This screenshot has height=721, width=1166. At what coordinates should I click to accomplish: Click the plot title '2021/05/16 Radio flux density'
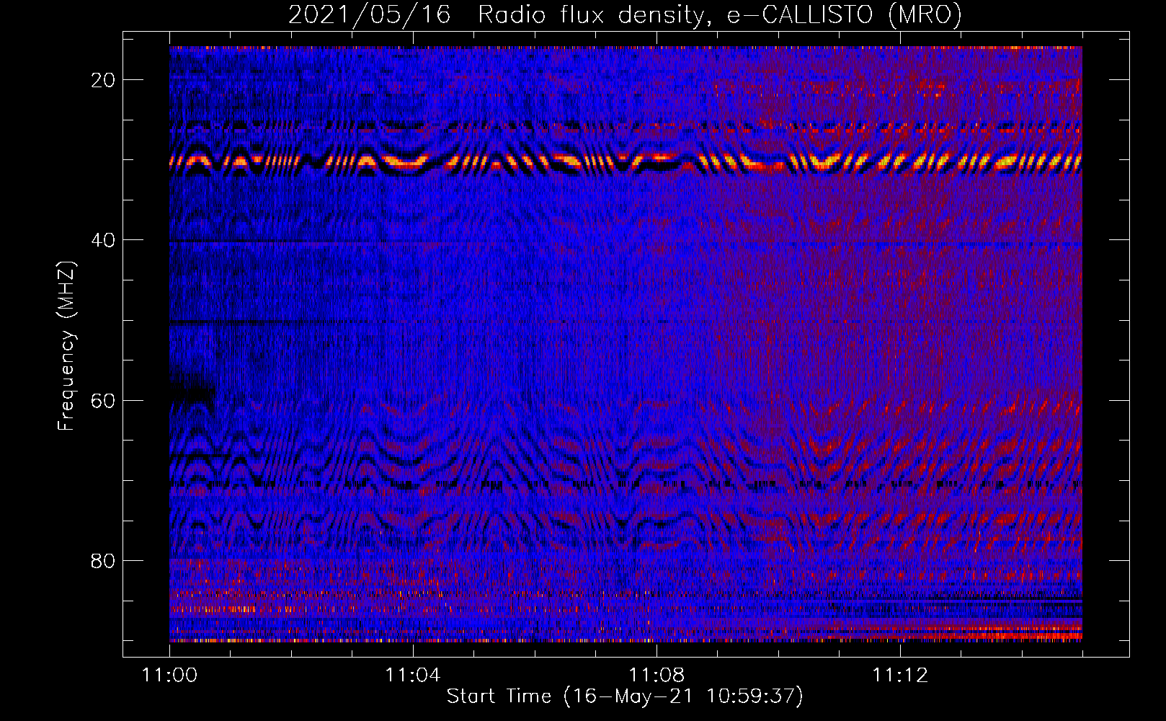(x=625, y=14)
